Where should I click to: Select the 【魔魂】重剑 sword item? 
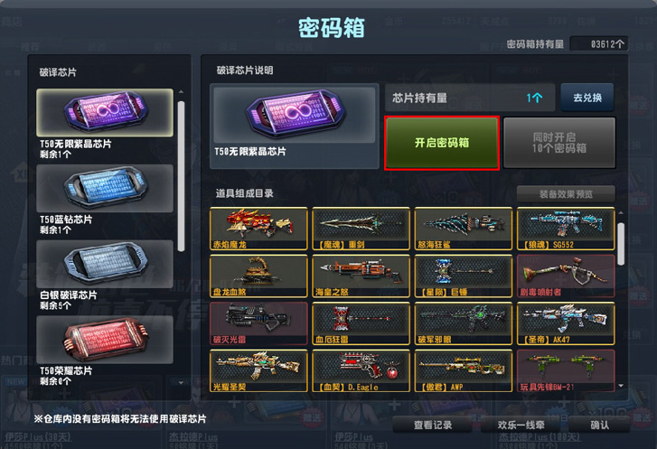click(x=361, y=229)
